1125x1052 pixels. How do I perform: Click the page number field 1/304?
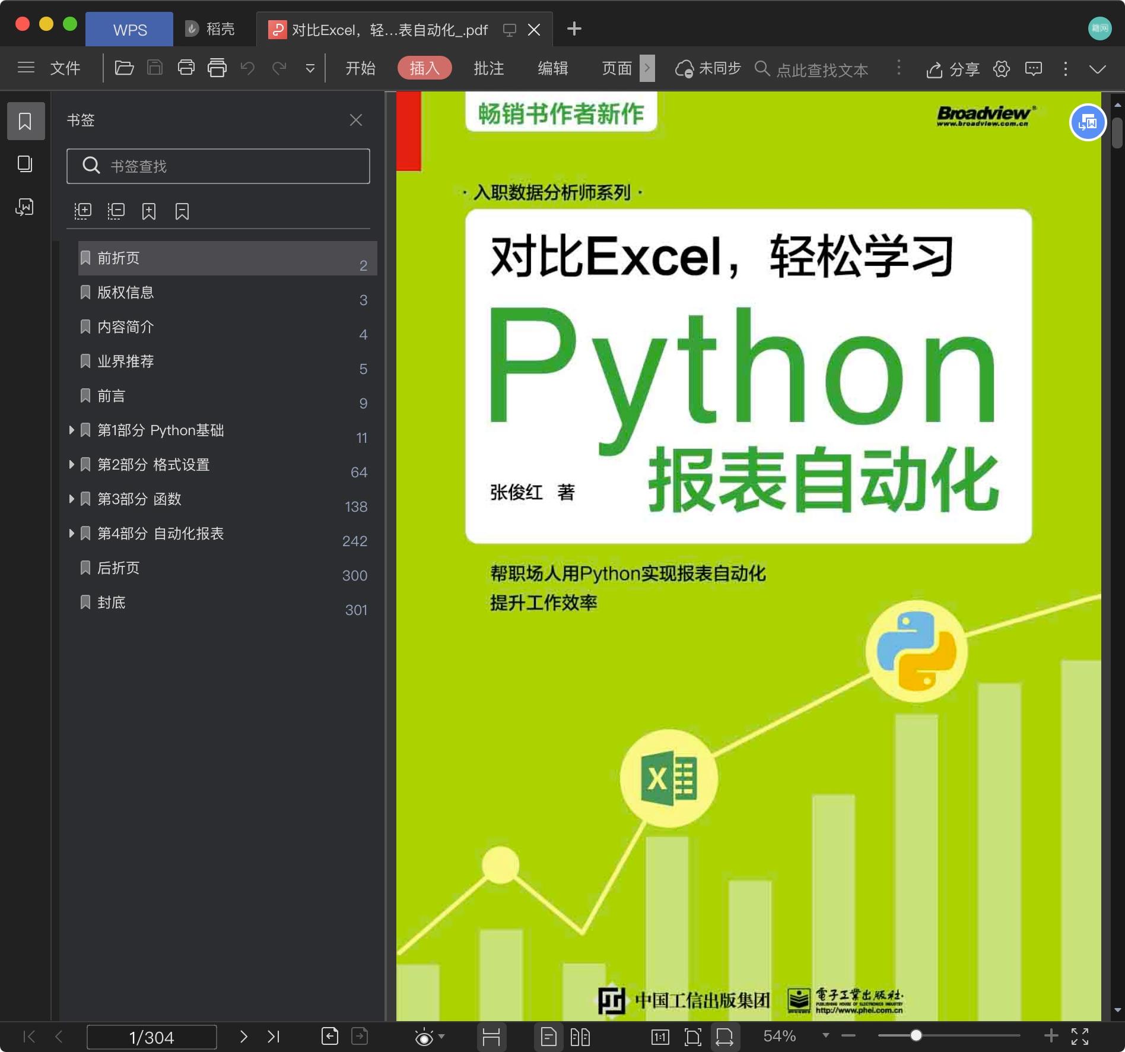[x=151, y=1037]
